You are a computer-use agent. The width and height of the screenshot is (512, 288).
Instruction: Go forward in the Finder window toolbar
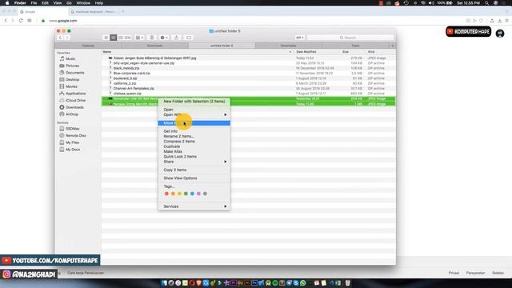tap(66, 38)
